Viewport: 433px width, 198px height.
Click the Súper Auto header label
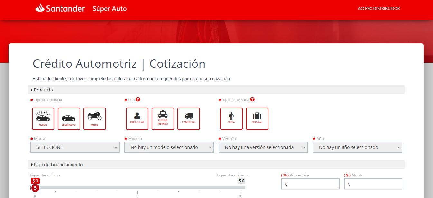(109, 9)
